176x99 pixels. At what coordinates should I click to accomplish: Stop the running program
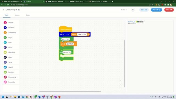click(x=169, y=10)
